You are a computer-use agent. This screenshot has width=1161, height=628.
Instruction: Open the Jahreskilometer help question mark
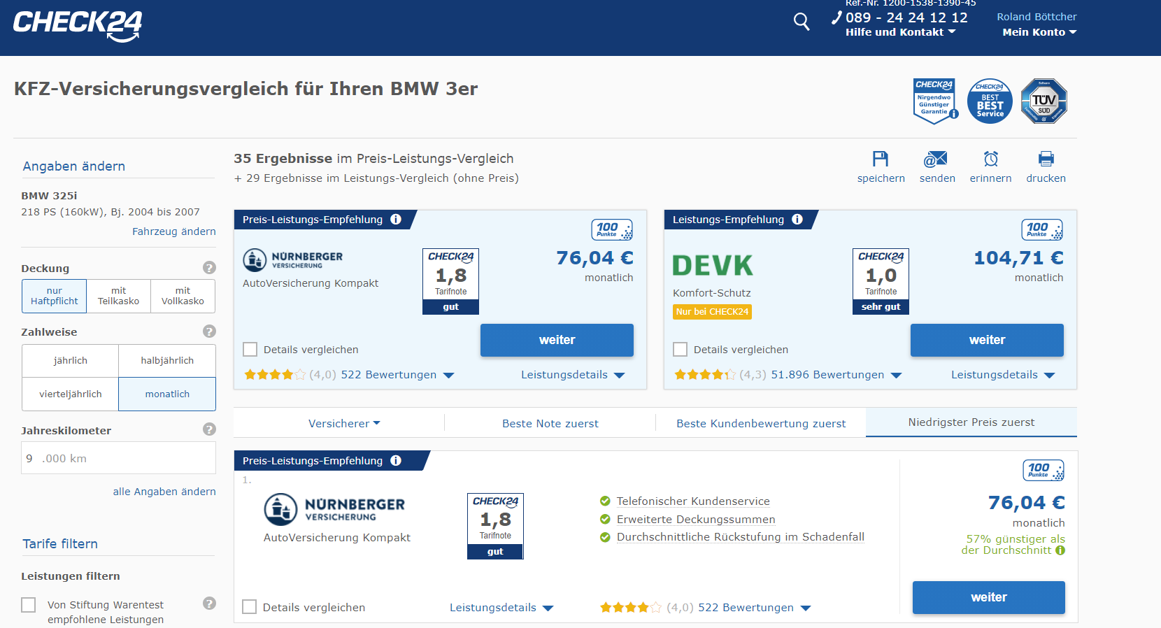click(x=209, y=429)
